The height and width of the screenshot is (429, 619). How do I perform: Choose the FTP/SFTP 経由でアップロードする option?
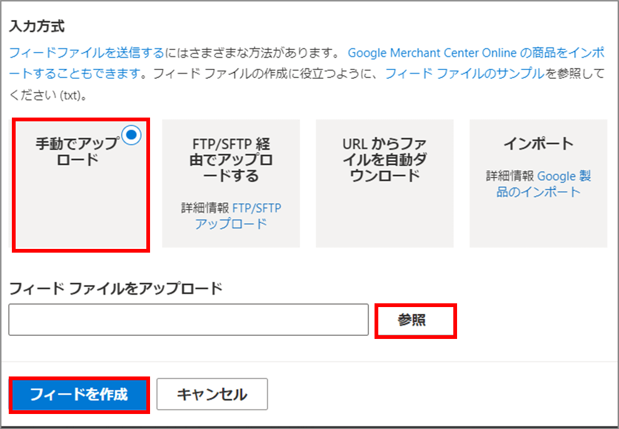pos(231,159)
